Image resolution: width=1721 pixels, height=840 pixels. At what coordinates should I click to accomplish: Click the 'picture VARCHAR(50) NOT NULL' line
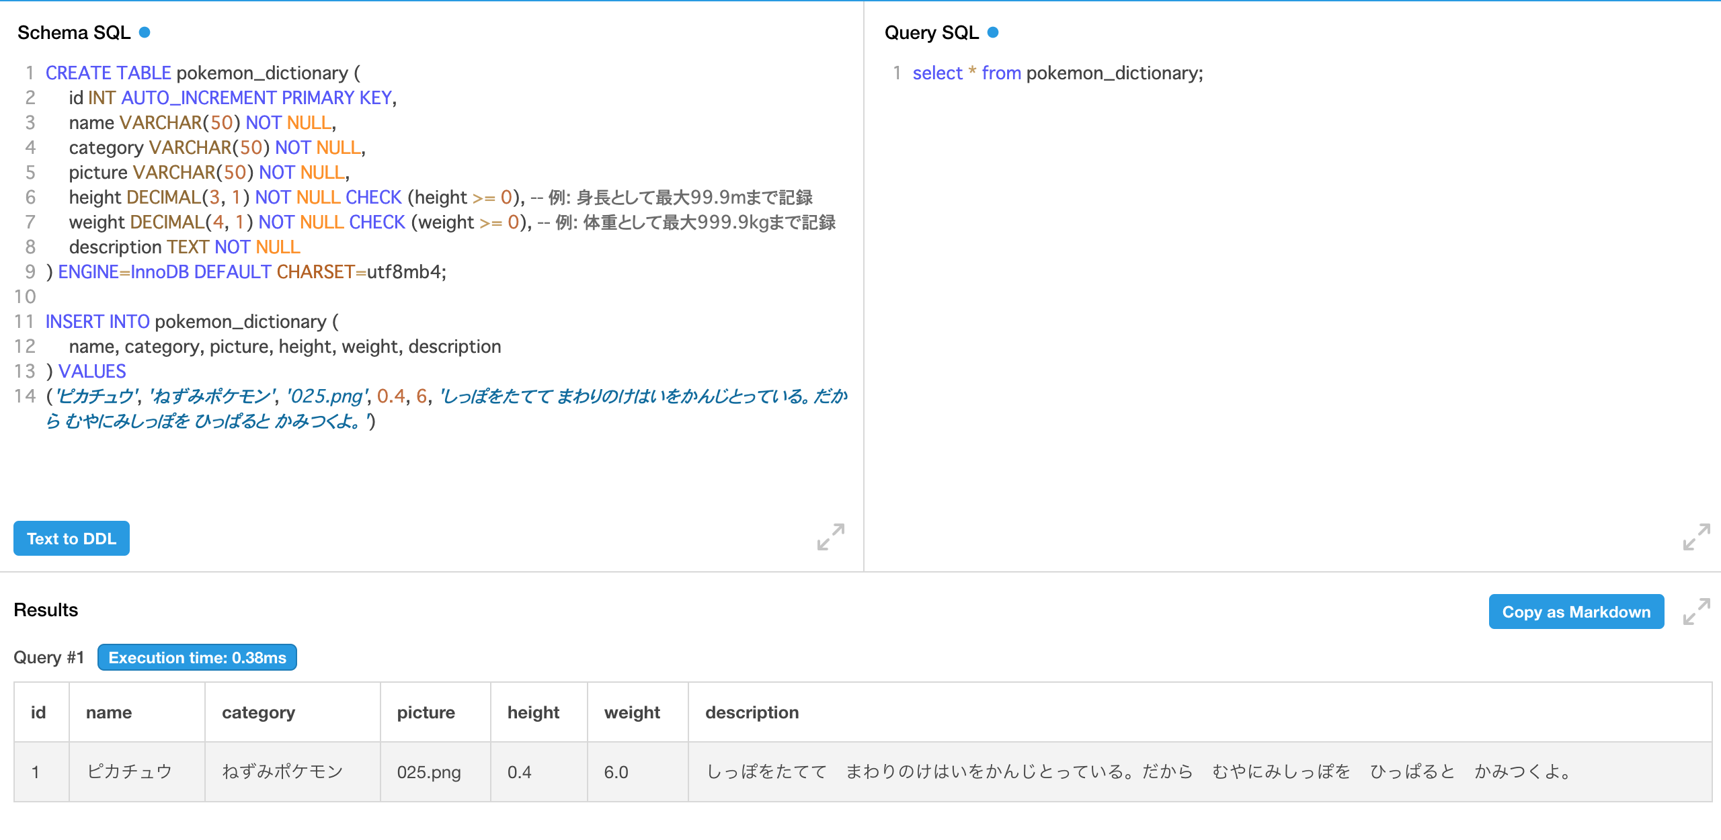(208, 172)
